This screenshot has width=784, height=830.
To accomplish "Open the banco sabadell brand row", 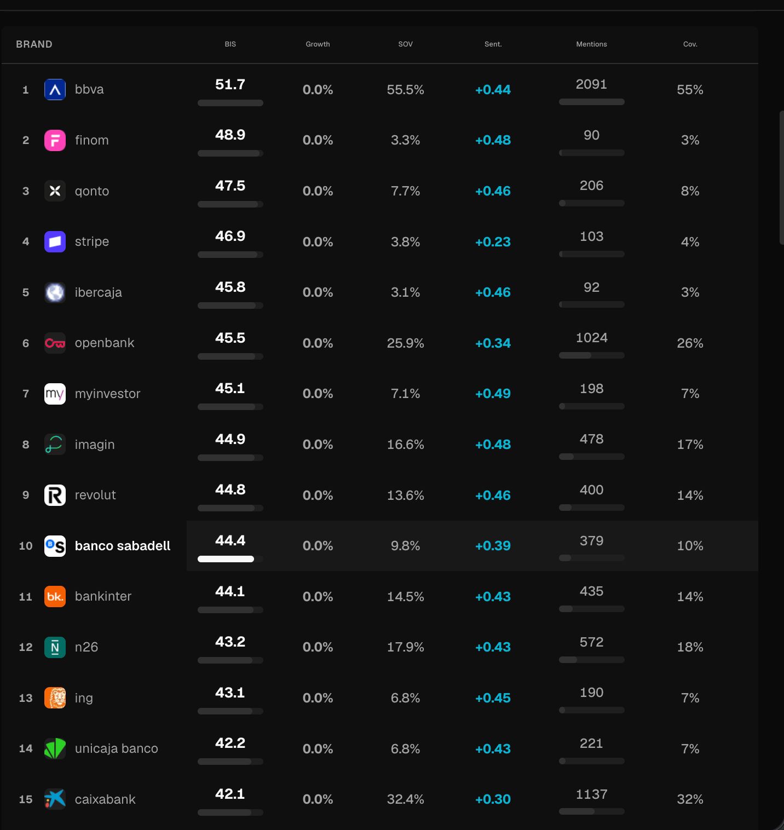I will click(x=123, y=546).
